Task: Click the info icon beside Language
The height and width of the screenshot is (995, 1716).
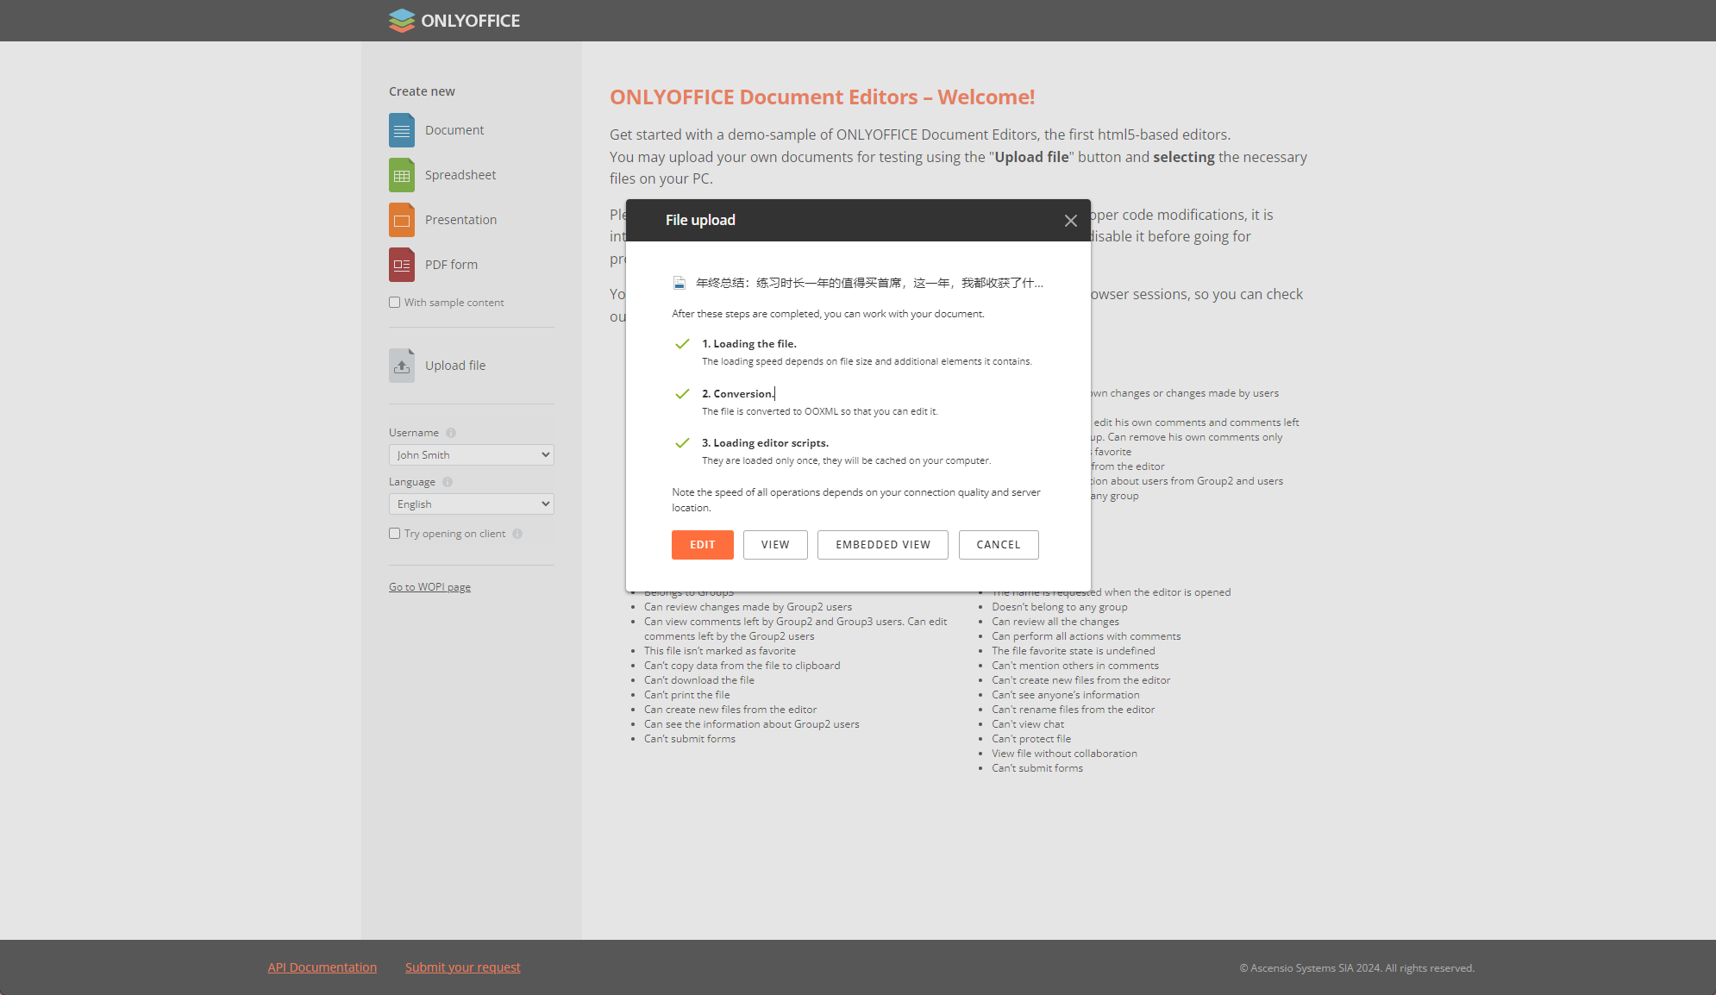Action: coord(448,482)
